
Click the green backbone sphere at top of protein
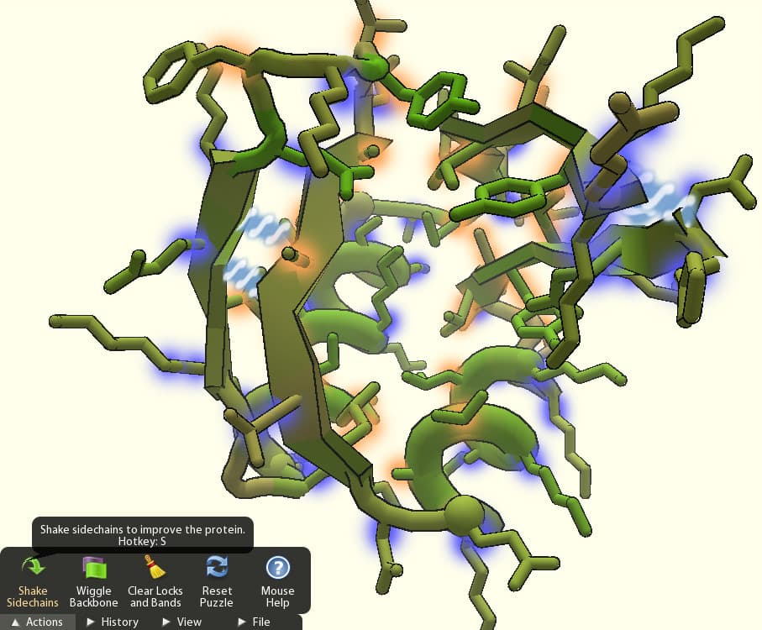pos(374,67)
